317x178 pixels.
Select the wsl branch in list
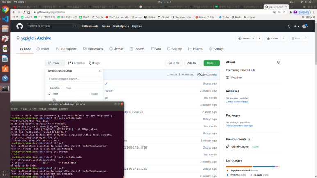(x=74, y=100)
